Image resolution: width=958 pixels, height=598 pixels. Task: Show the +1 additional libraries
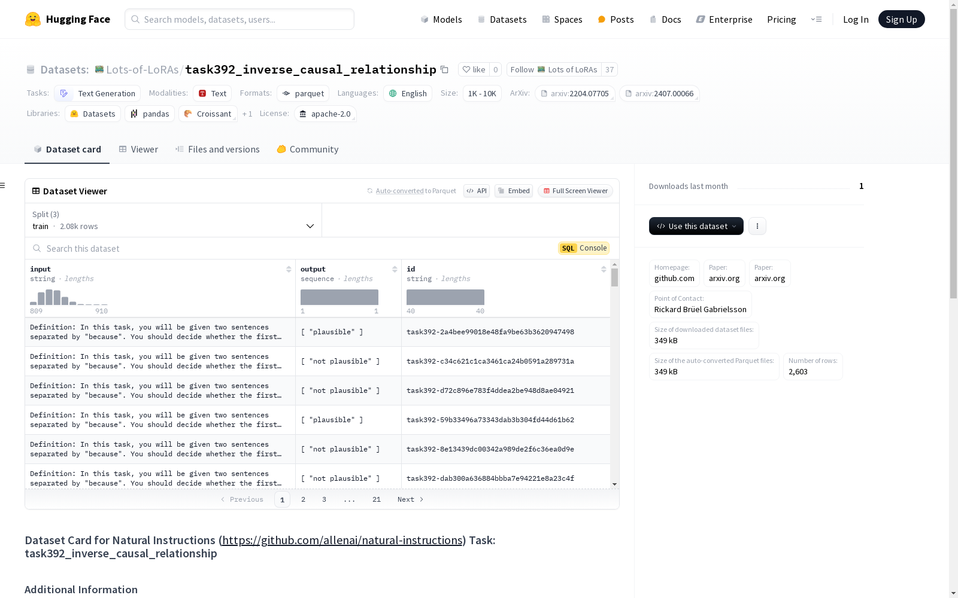click(x=247, y=114)
